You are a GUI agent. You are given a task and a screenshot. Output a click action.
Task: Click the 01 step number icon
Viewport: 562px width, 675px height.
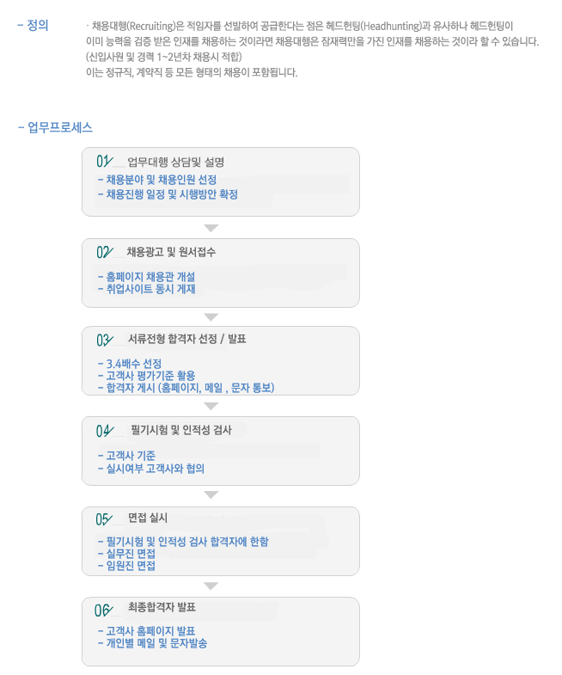click(105, 162)
